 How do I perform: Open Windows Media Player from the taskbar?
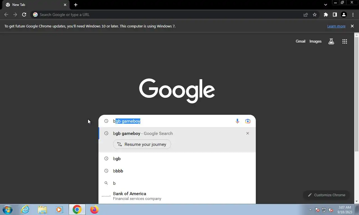pos(59,209)
